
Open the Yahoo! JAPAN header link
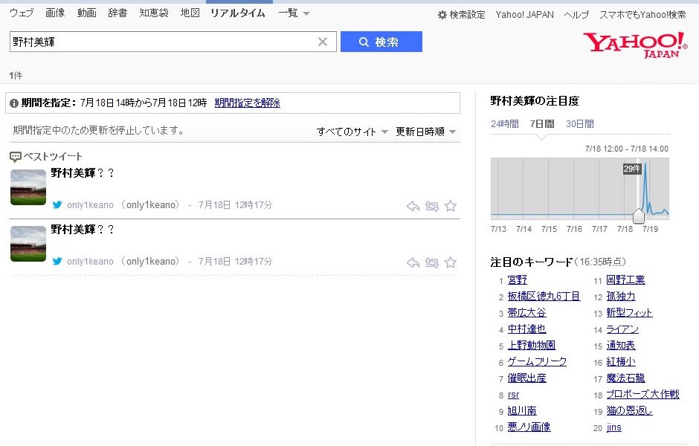pos(525,15)
